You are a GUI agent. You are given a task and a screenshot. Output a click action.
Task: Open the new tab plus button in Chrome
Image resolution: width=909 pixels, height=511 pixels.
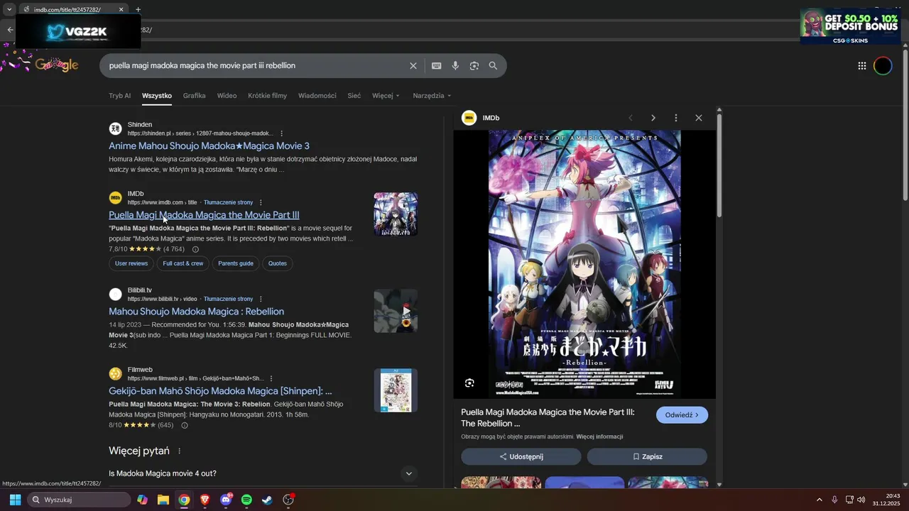pos(138,9)
